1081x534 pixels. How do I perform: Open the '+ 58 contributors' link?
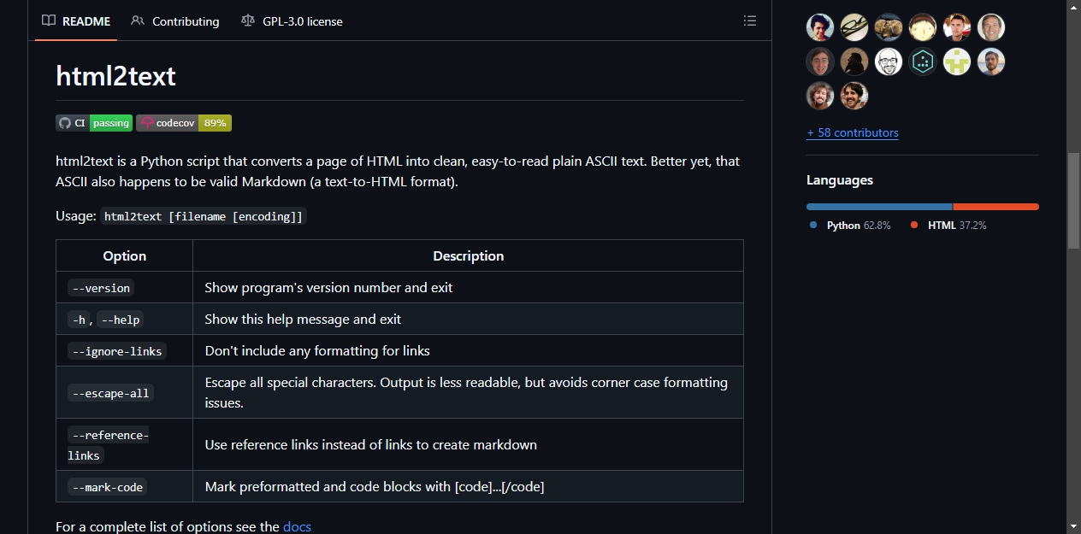tap(853, 132)
